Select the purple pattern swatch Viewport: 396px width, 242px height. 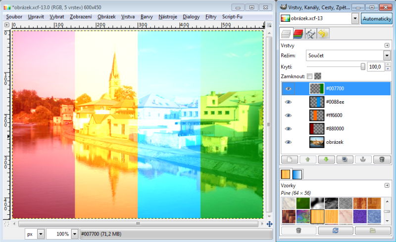pos(360,216)
